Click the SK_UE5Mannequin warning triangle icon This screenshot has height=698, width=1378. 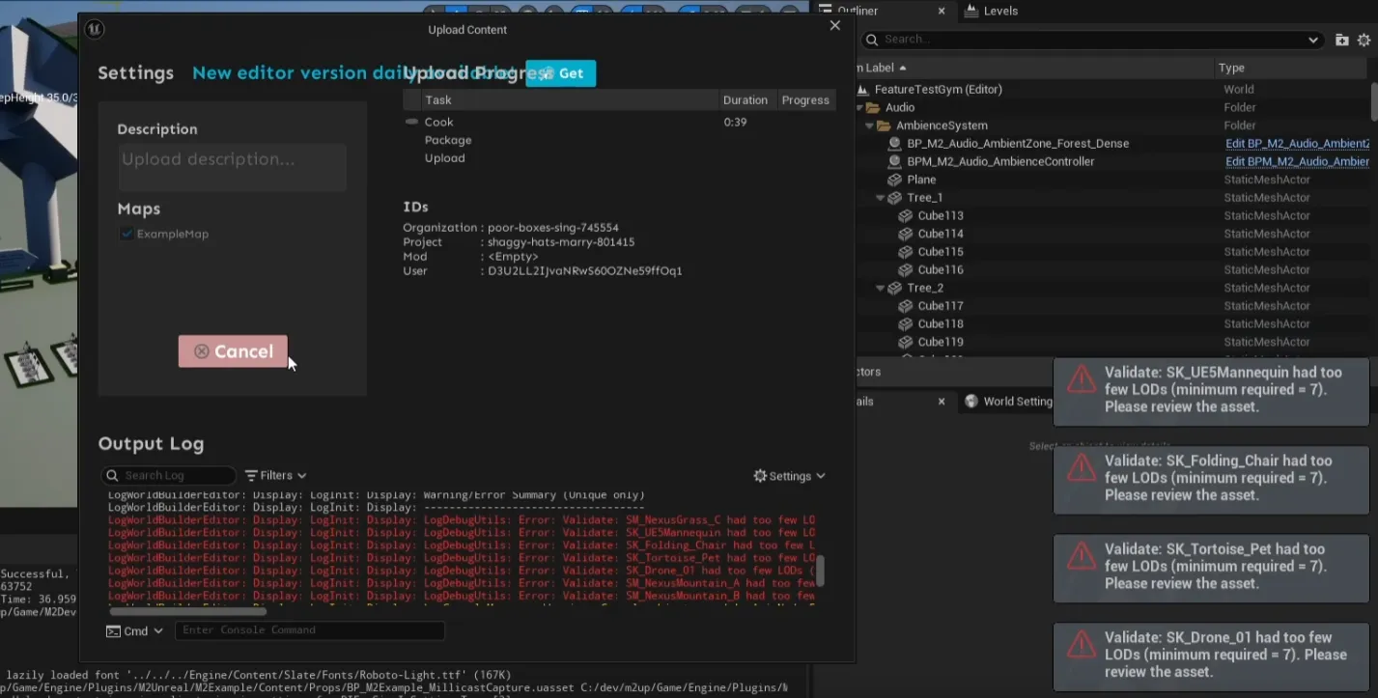pos(1081,379)
